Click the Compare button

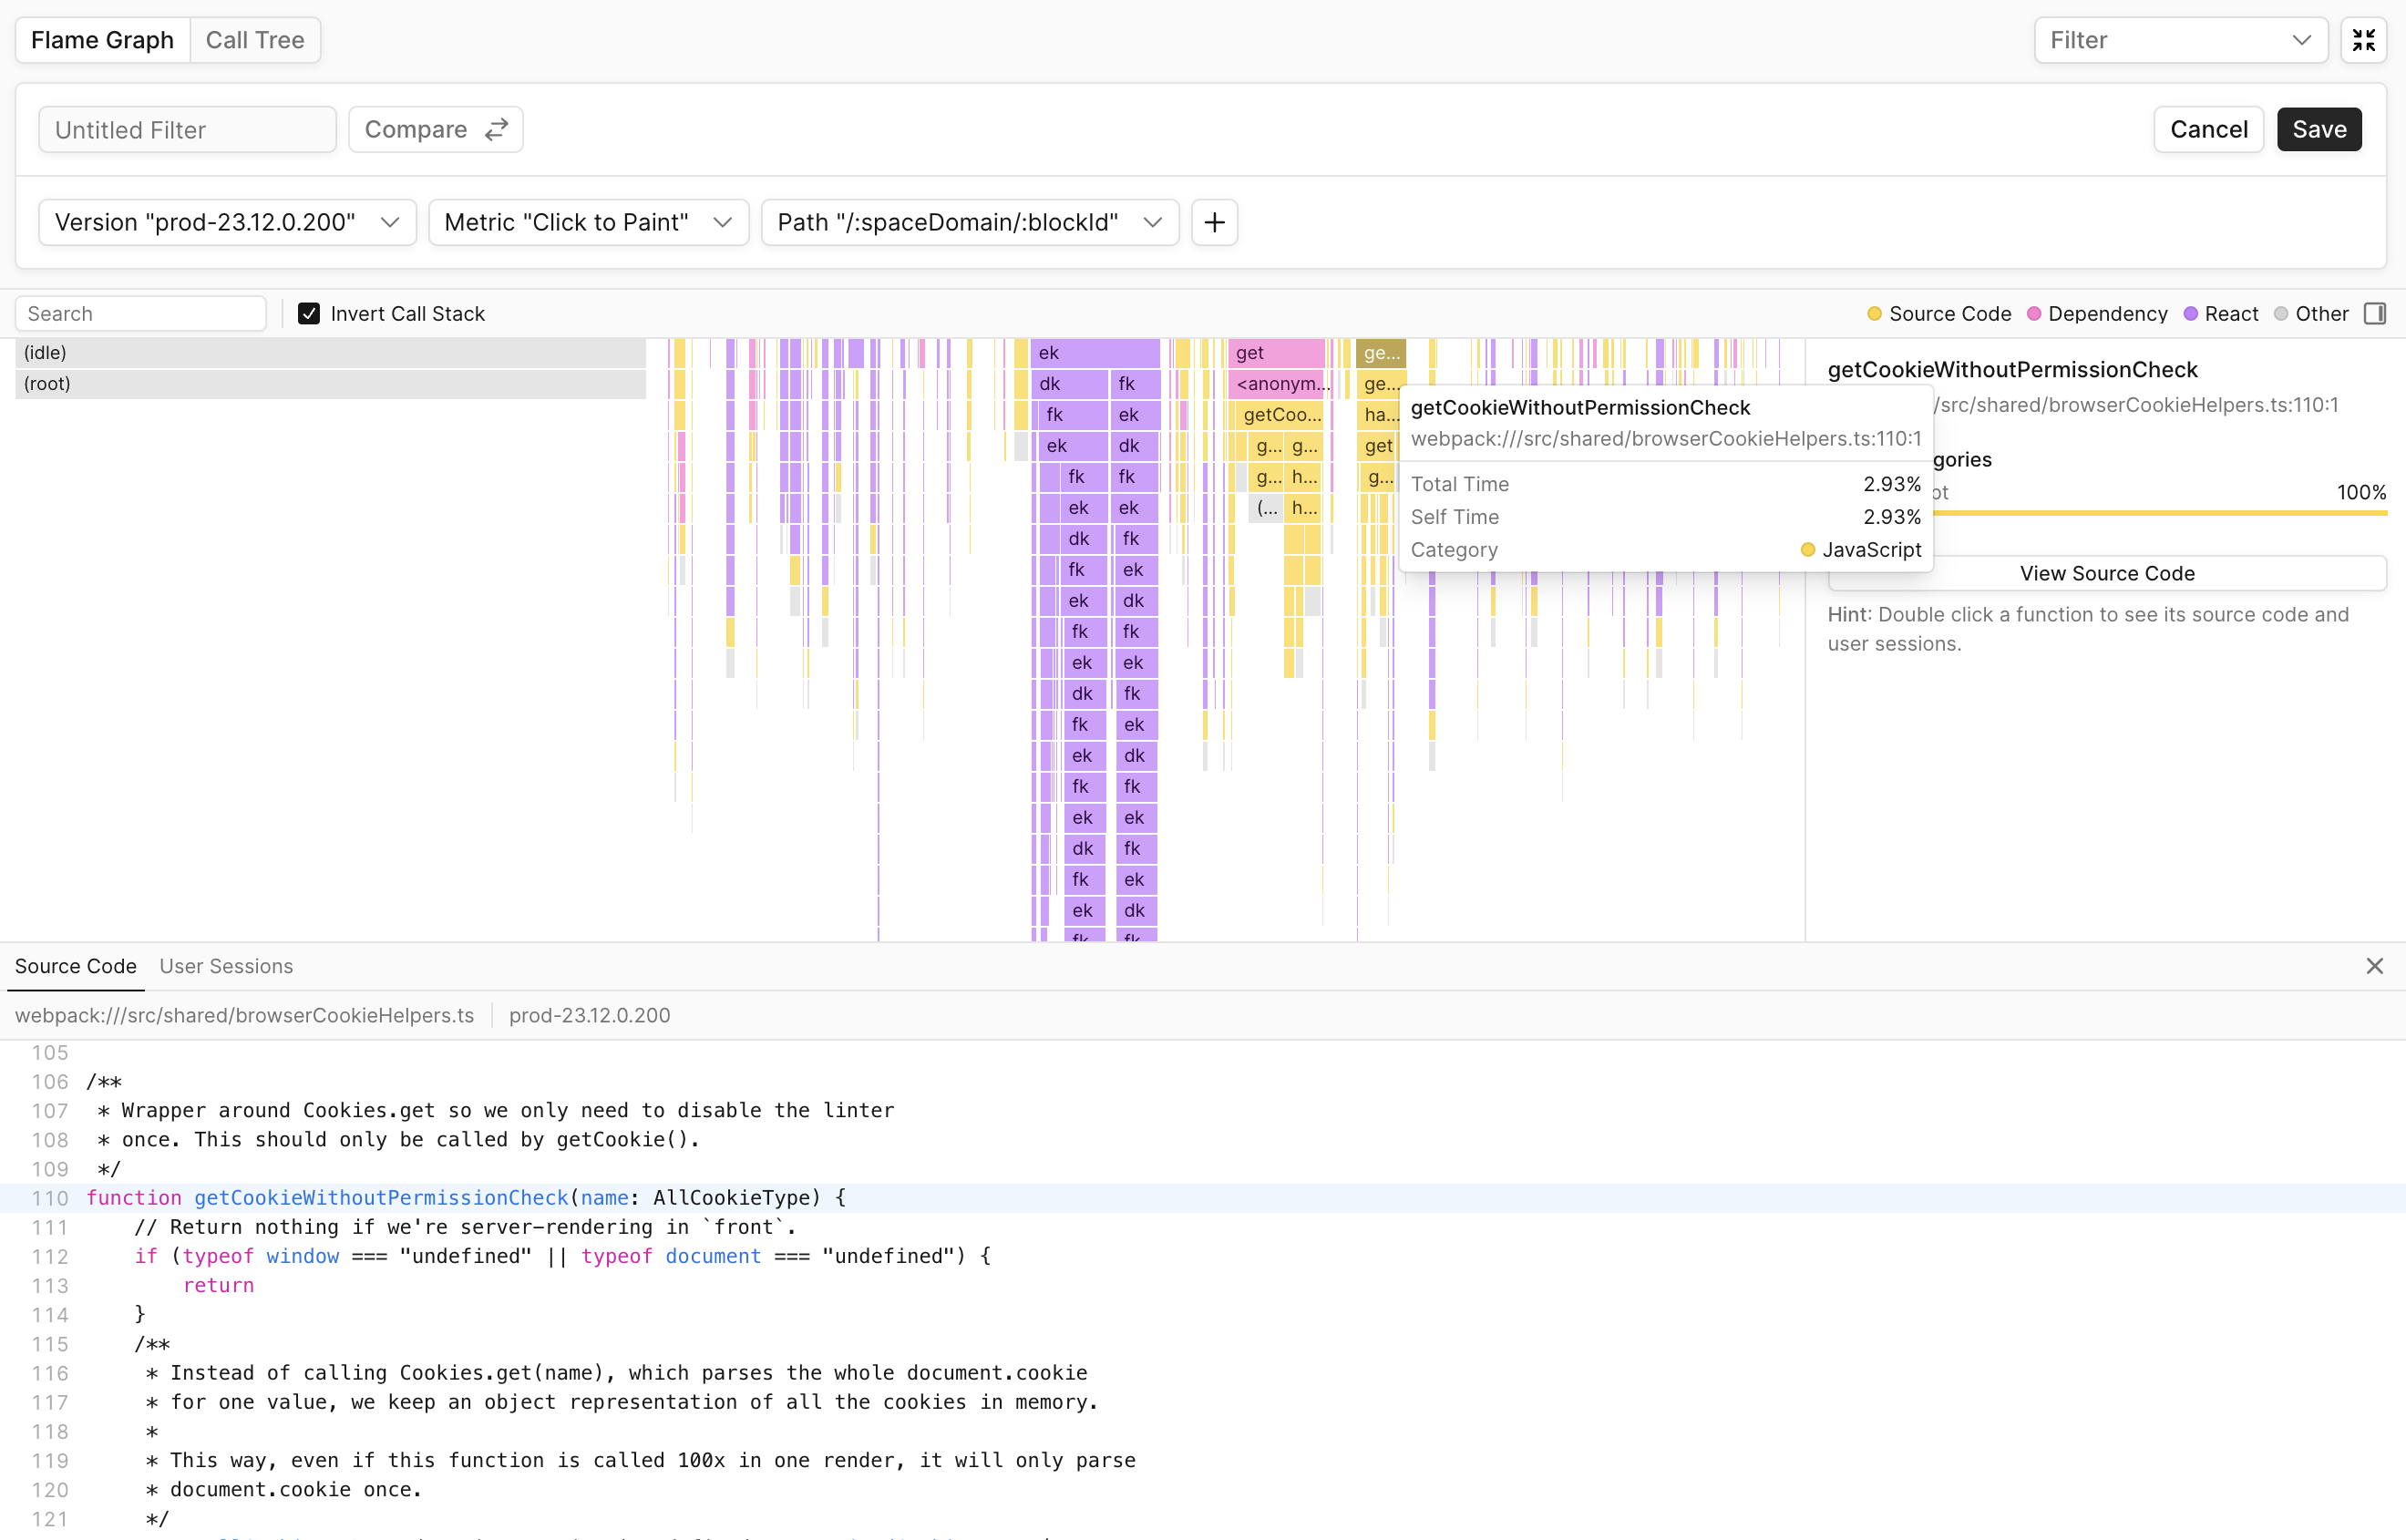pyautogui.click(x=435, y=129)
